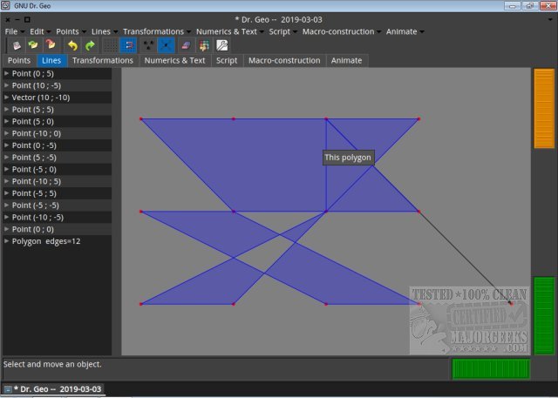Expand the Vector (10 ; -10) item

click(x=7, y=98)
